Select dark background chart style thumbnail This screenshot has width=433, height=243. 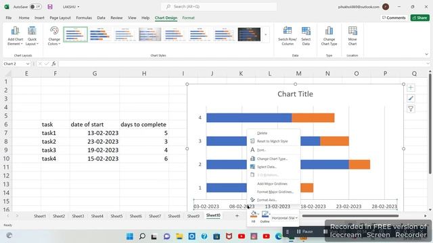(249, 34)
